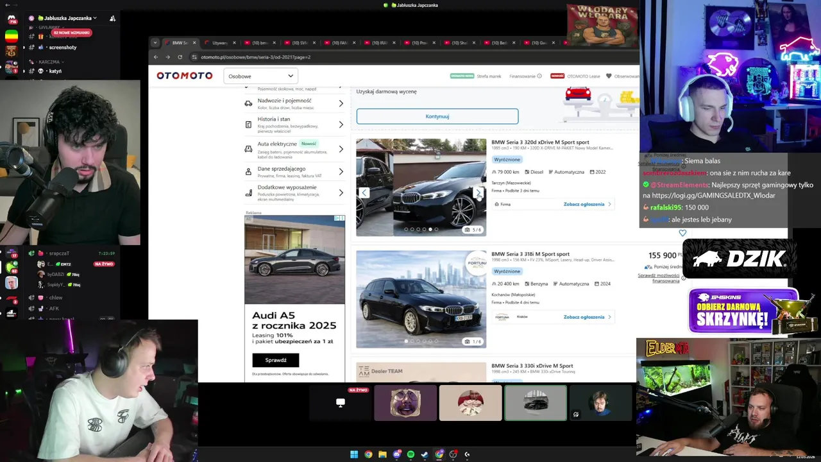Open OBS Studio from the taskbar

pos(453,454)
